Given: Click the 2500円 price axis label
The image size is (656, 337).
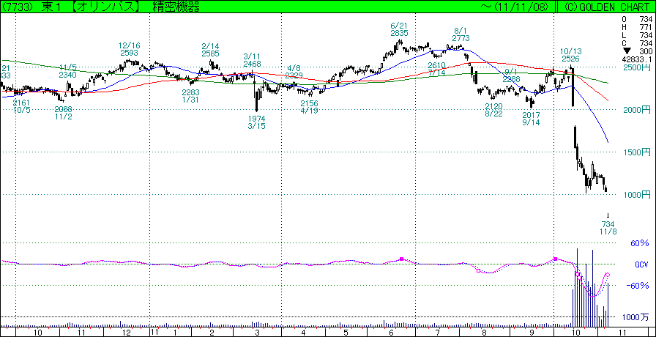Looking at the screenshot, I should [x=636, y=67].
